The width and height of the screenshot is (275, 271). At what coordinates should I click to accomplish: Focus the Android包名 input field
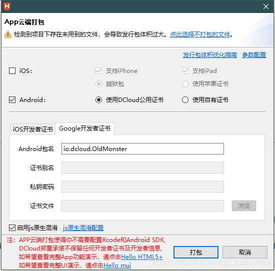tap(142, 148)
